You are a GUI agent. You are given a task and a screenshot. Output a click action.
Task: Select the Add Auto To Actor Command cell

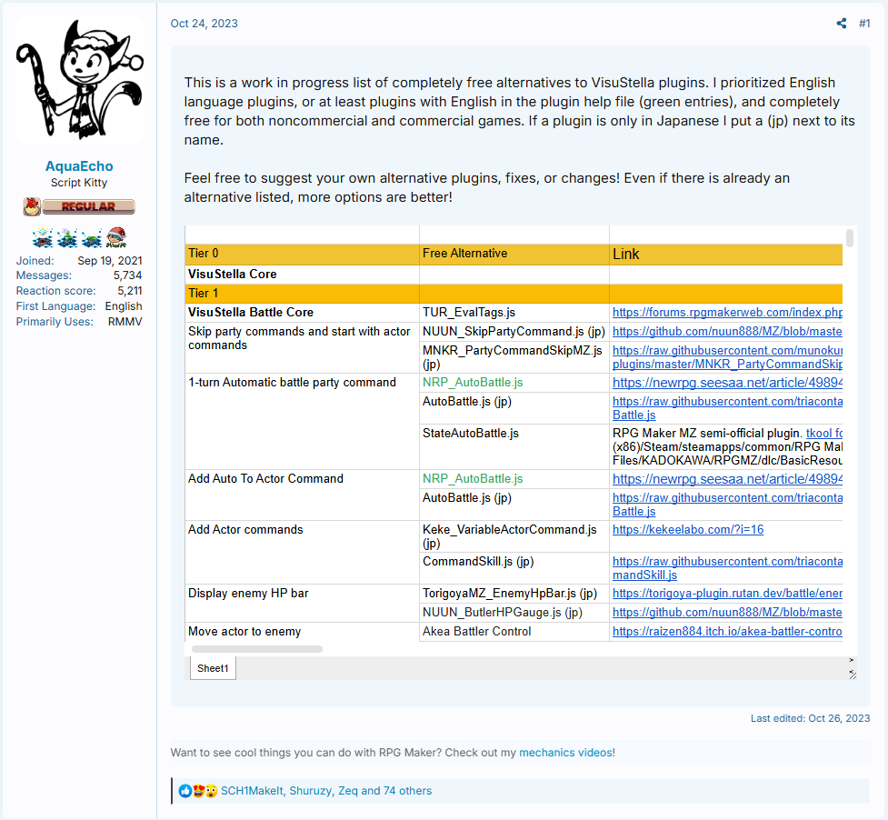(302, 495)
